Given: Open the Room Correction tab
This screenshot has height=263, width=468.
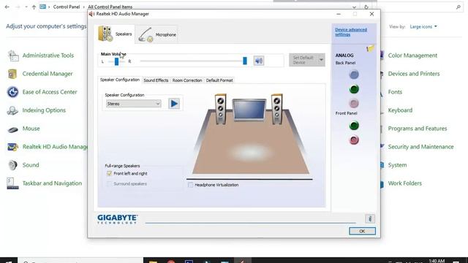Looking at the screenshot, I should click(x=187, y=80).
